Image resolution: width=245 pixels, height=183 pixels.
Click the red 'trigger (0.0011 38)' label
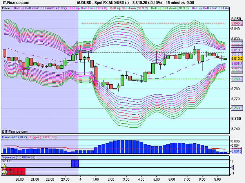[x=43, y=137]
